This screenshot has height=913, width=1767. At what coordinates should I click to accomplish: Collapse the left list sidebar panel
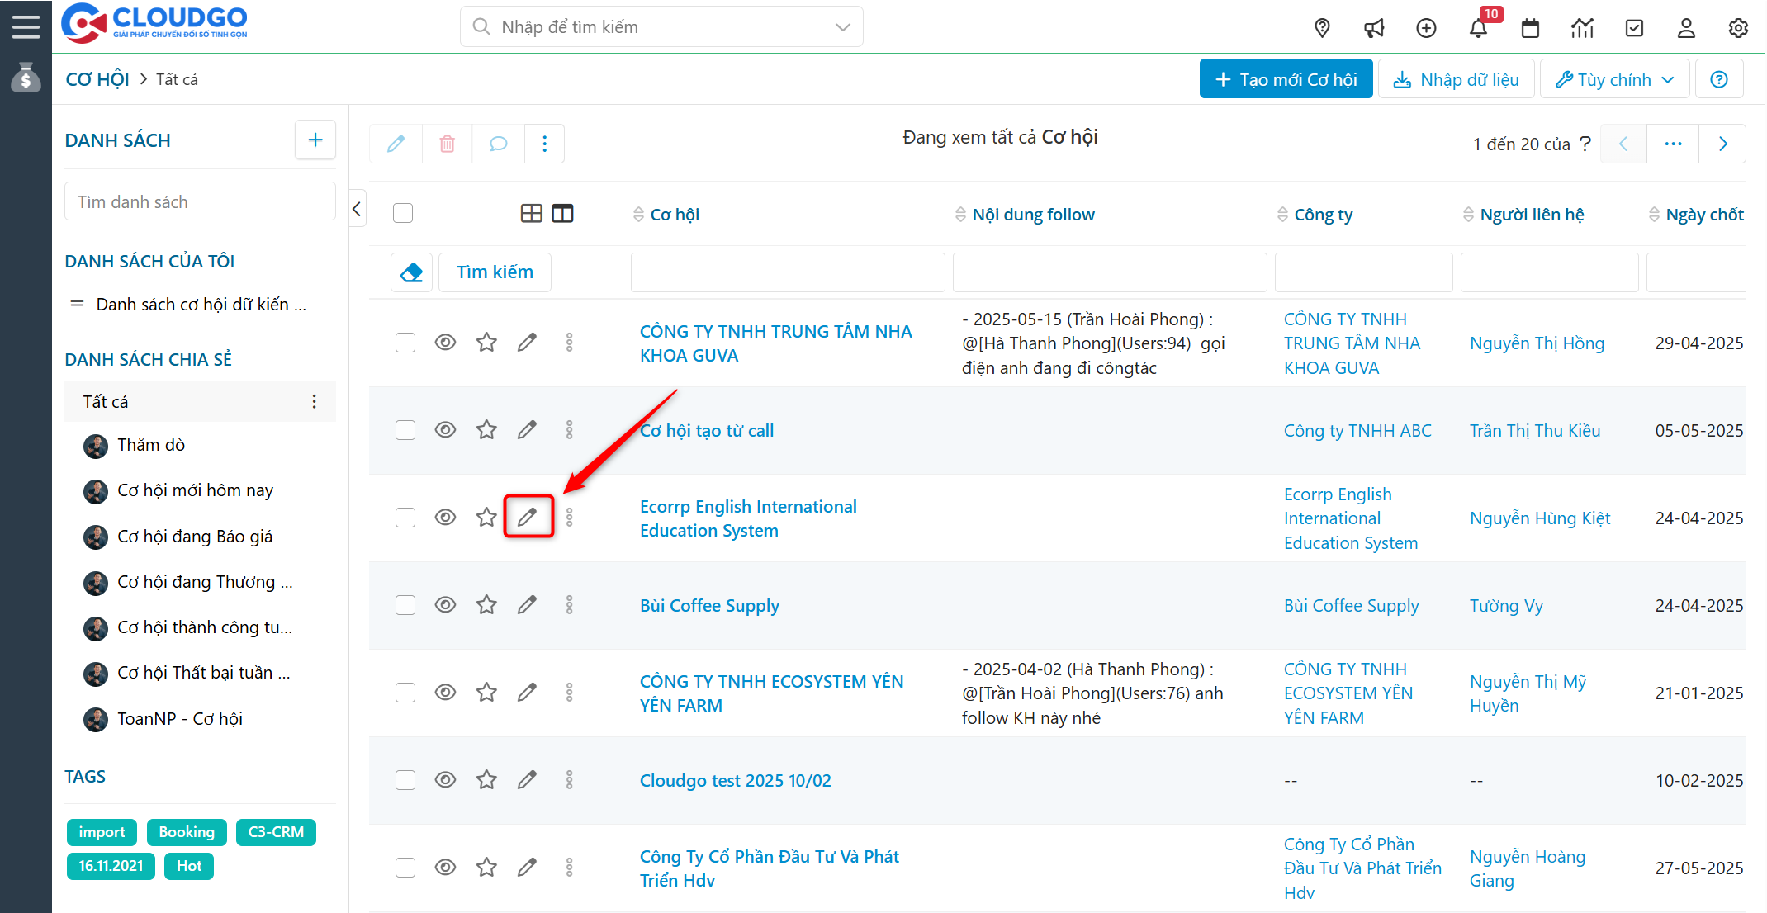point(357,210)
